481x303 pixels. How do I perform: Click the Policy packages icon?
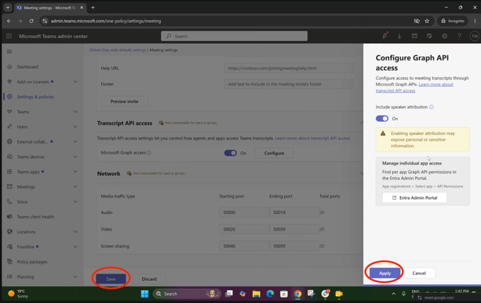[x=9, y=261]
